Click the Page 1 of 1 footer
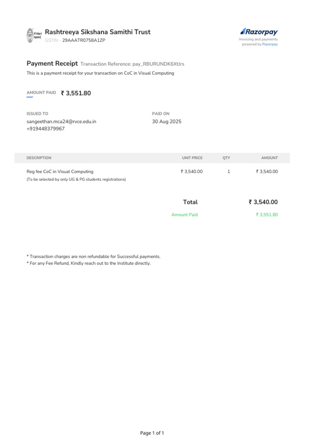Viewport: 333px width, 445px height. [x=152, y=433]
